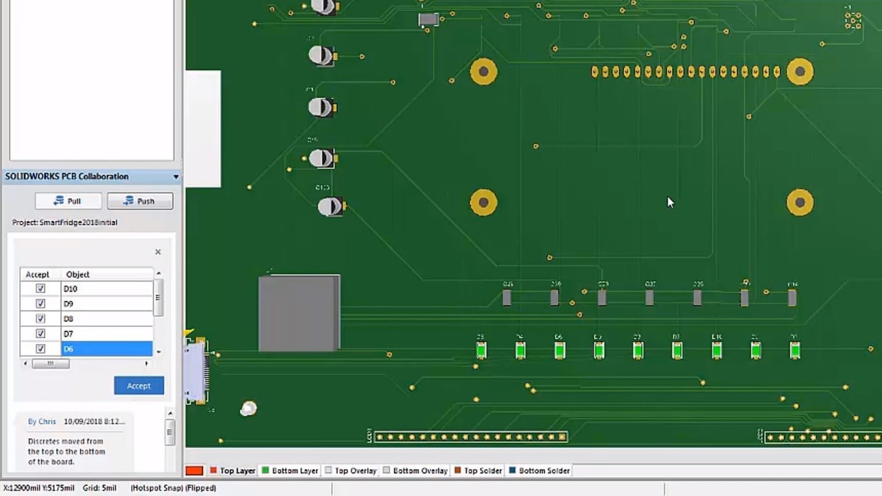Open the By Chris comment link
The image size is (882, 496).
42,421
